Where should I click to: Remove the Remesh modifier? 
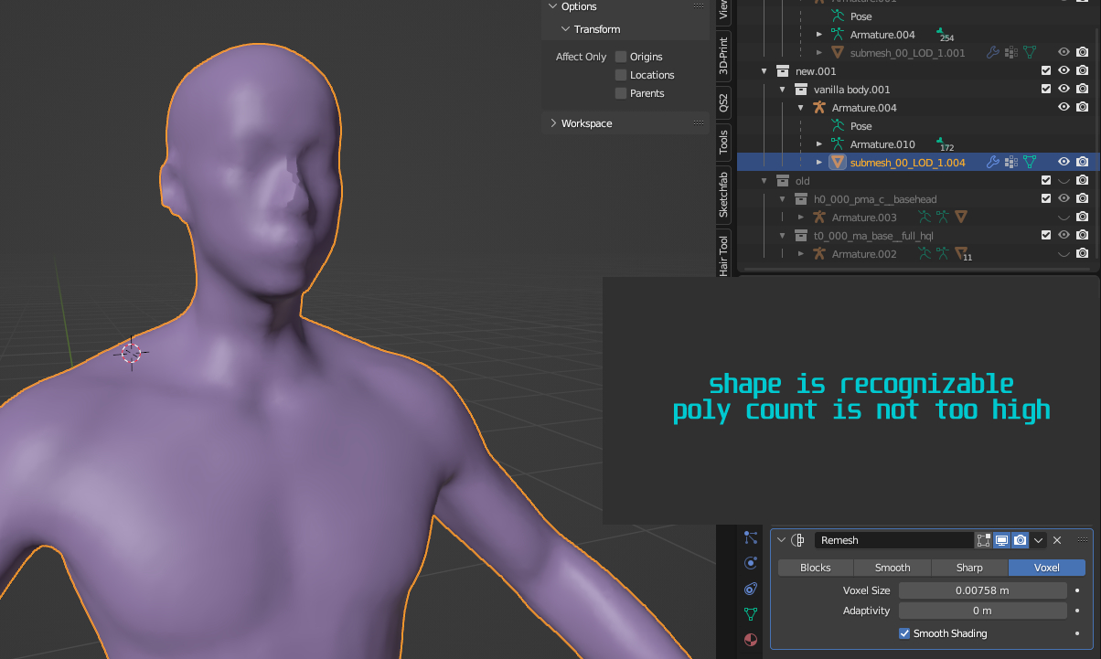point(1057,540)
